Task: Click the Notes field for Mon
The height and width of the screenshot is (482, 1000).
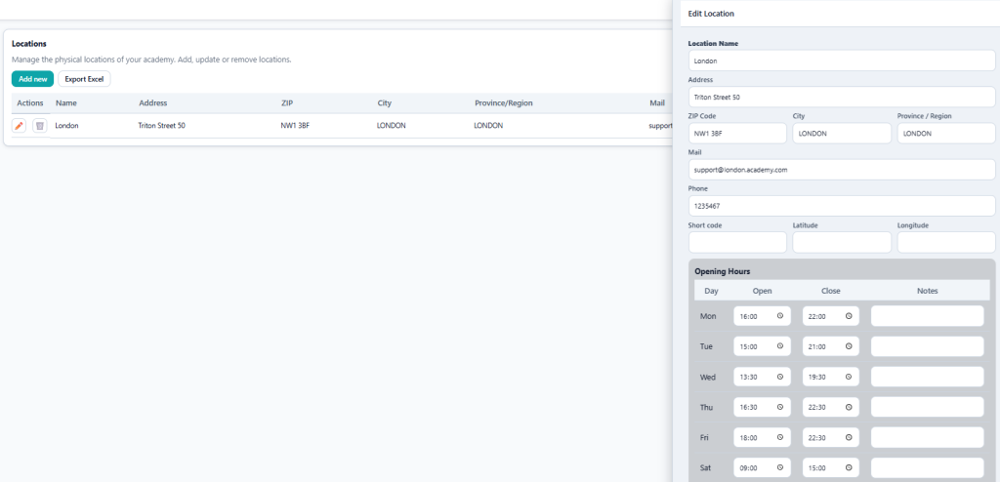Action: (x=928, y=316)
